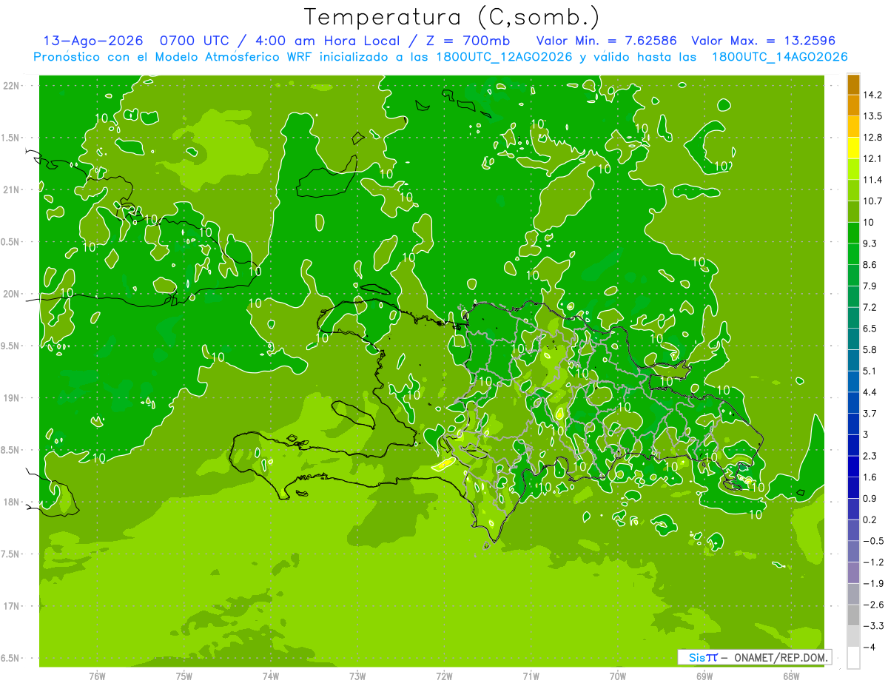
Task: Pick the orange swatch between 13.5 and 14.2
Action: click(853, 106)
